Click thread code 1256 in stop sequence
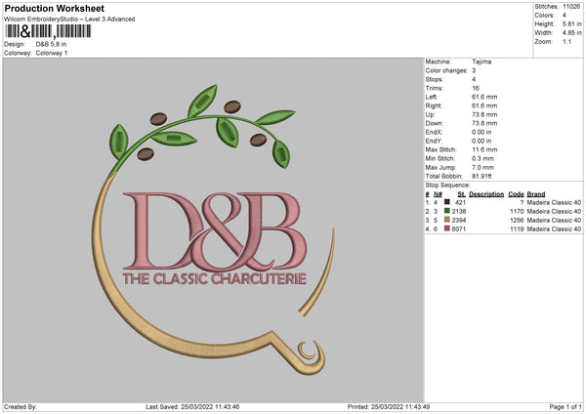Image resolution: width=586 pixels, height=414 pixels. (x=517, y=220)
